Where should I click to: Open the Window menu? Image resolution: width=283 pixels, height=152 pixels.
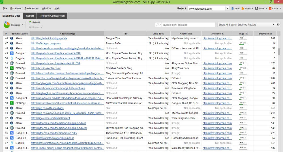point(47,8)
